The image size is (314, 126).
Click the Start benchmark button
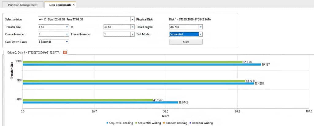186,42
